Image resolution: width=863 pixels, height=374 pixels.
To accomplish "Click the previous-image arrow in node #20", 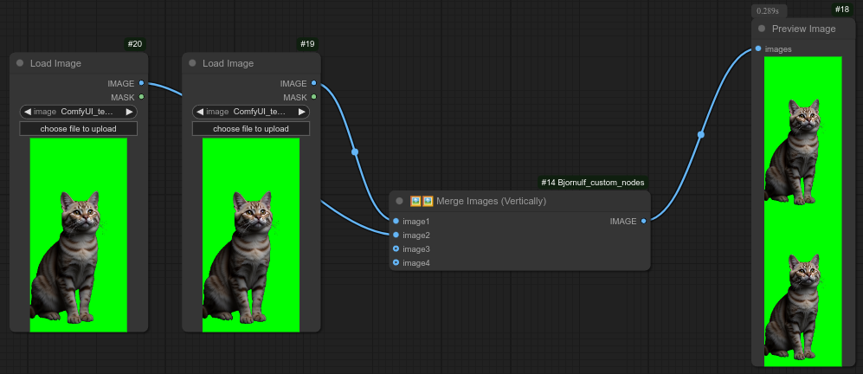I will pos(28,112).
